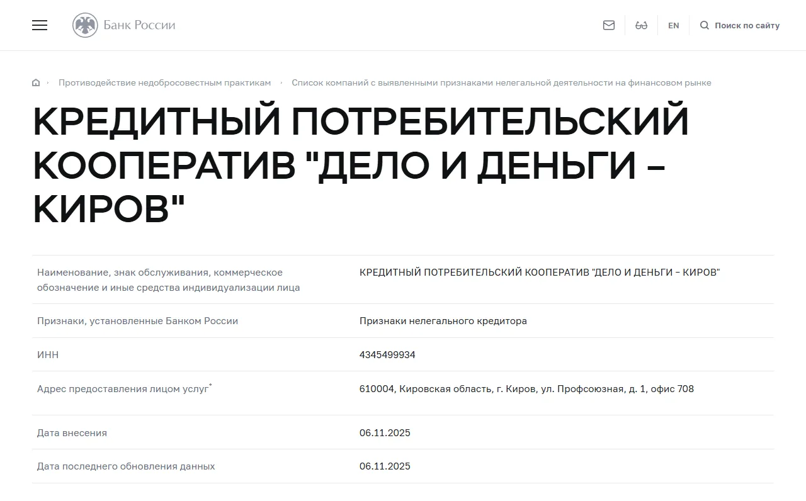Click 'Признаки нелегального кредитора' value
The image size is (806, 501).
point(443,321)
